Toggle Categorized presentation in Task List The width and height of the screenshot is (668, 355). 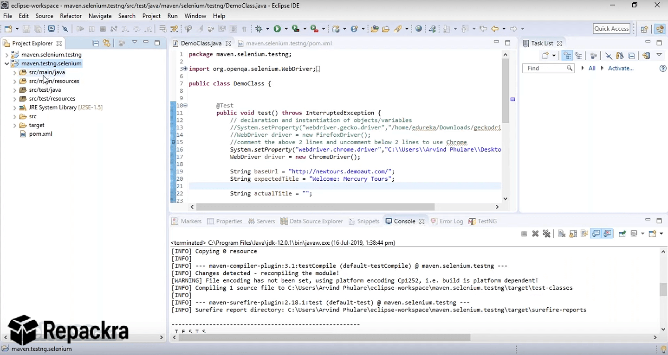(567, 56)
